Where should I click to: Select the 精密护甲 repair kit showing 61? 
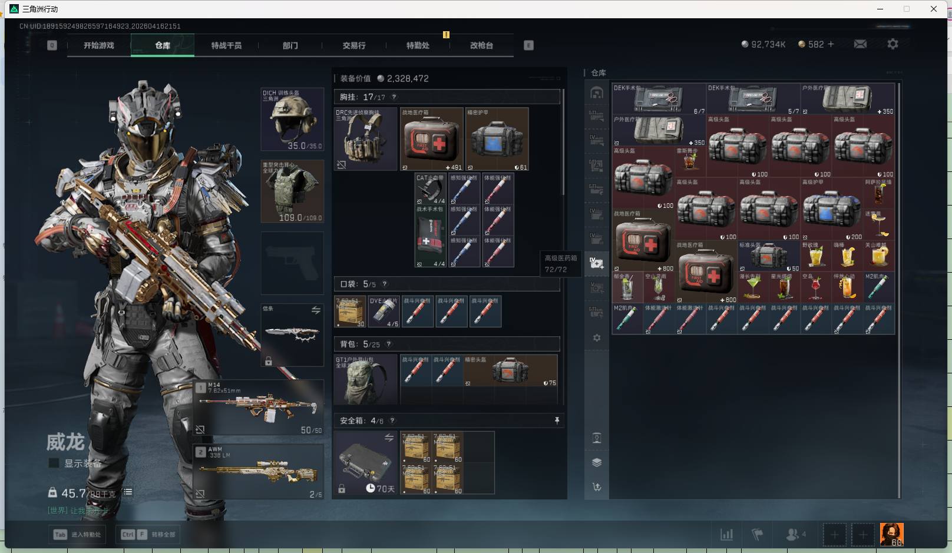pyautogui.click(x=497, y=139)
